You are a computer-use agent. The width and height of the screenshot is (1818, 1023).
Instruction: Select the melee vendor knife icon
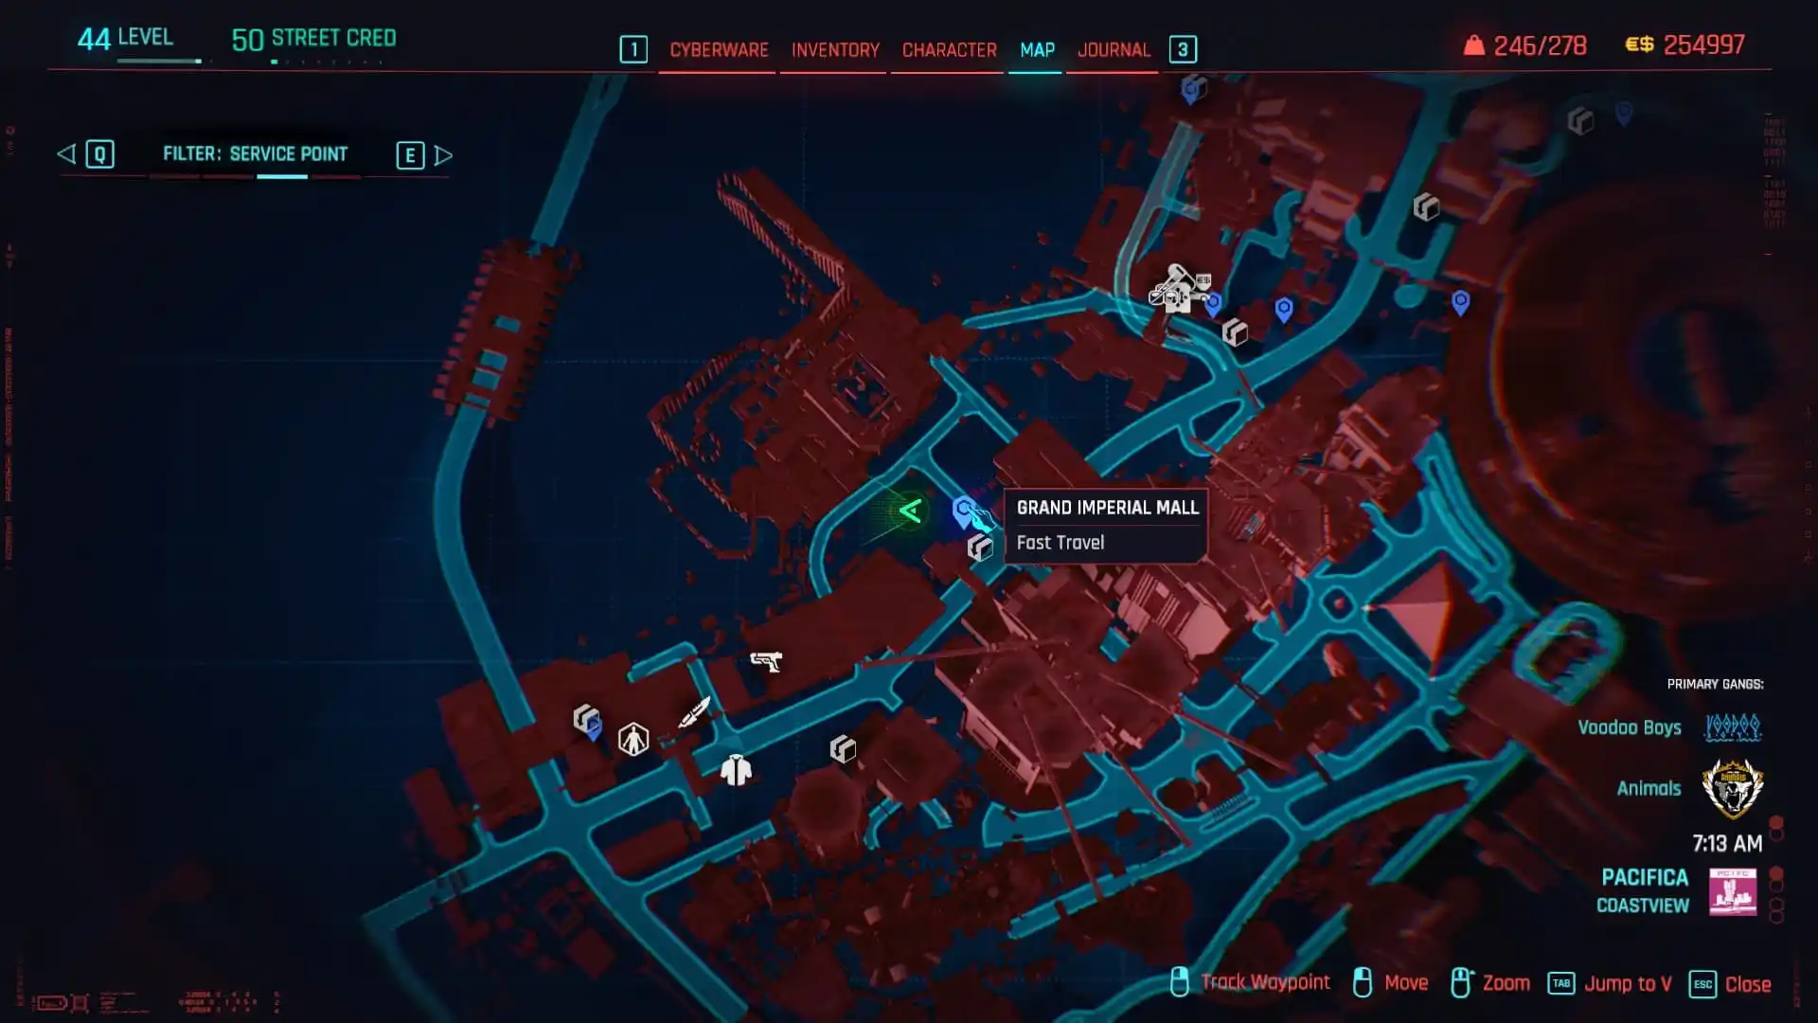click(x=694, y=712)
